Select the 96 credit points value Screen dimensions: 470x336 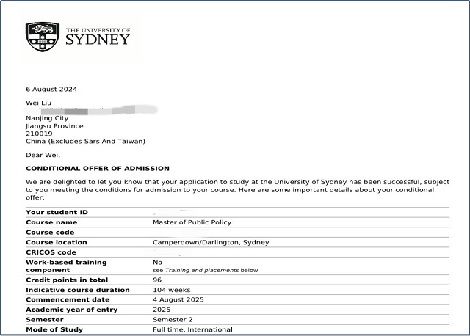coord(157,280)
